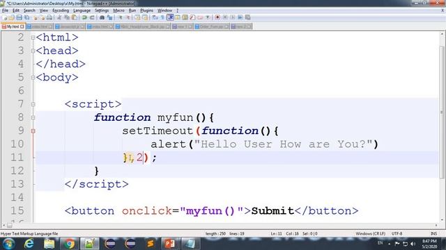446x250 pixels.
Task: Run macro multiple times icon
Action: point(240,17)
